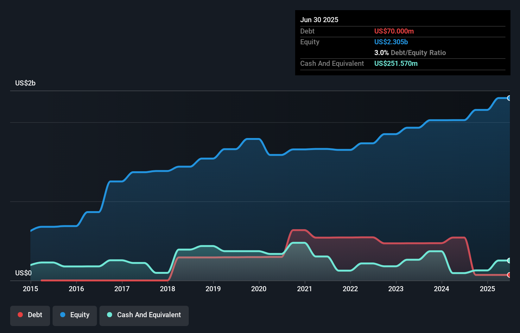This screenshot has width=520, height=333.
Task: Click the teal Cash And Equivalent legend dot
Action: (109, 315)
